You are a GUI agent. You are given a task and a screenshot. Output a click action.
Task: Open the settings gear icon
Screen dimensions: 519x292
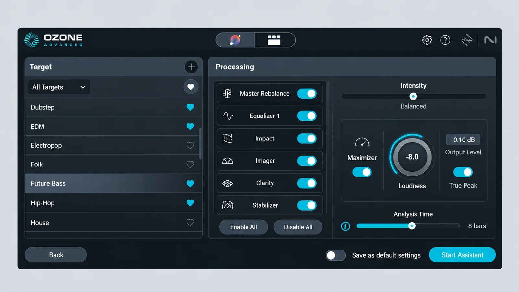[427, 40]
